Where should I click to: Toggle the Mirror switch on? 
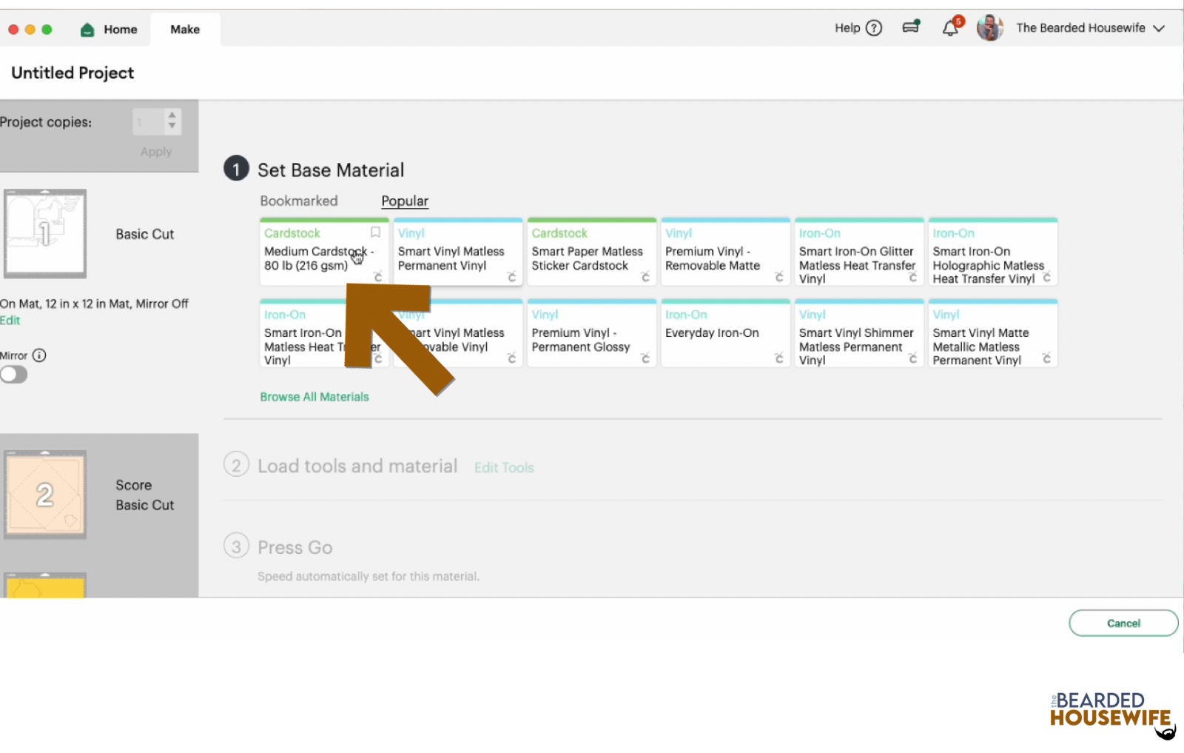pos(14,374)
